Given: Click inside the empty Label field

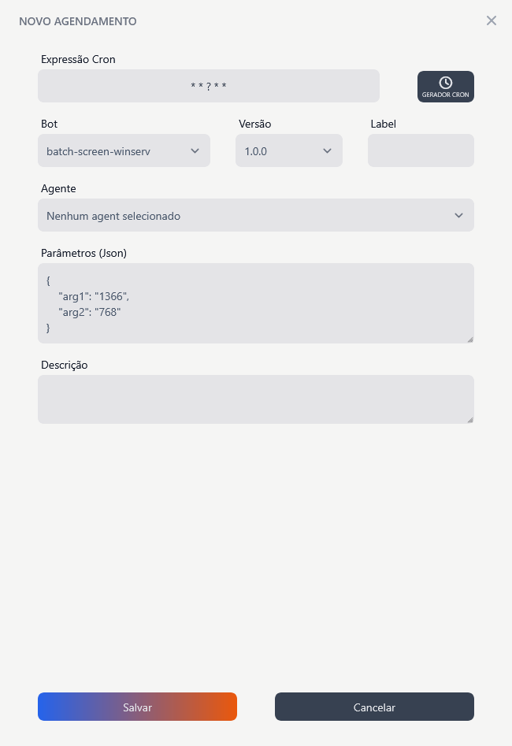Looking at the screenshot, I should coord(420,150).
